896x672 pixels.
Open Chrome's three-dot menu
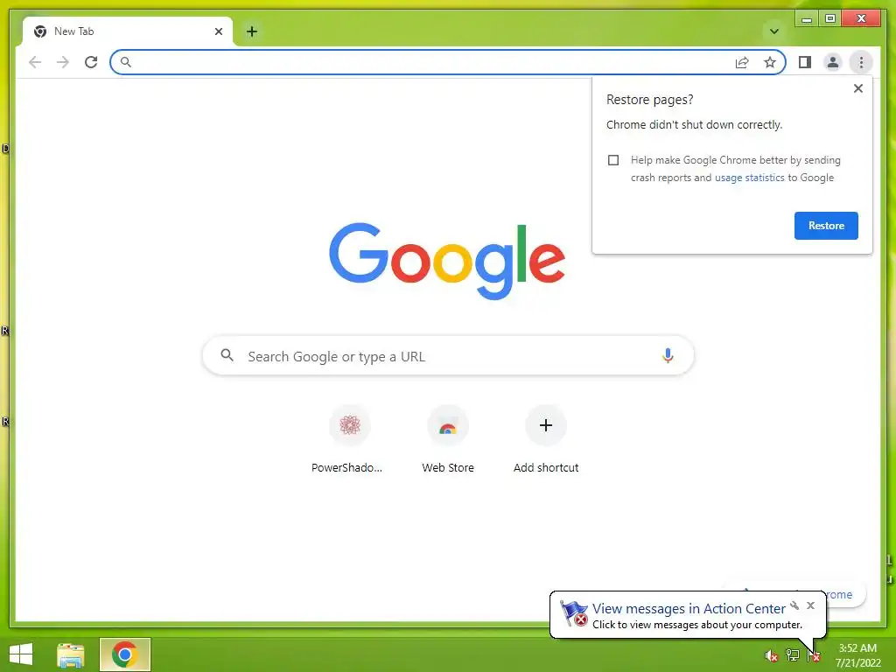[861, 62]
